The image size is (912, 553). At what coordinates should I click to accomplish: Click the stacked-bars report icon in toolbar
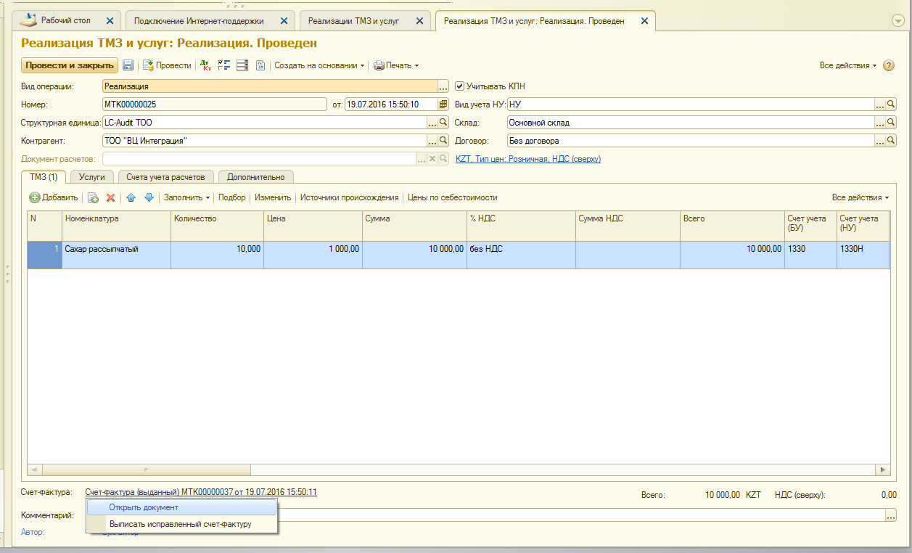(x=242, y=65)
